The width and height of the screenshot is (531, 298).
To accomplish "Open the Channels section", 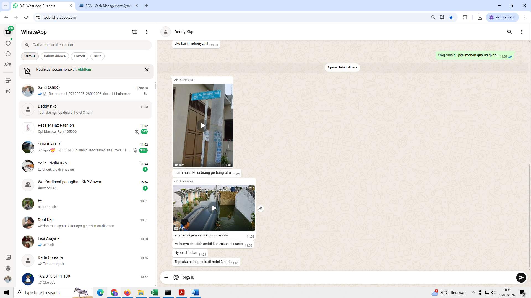I will (x=8, y=54).
